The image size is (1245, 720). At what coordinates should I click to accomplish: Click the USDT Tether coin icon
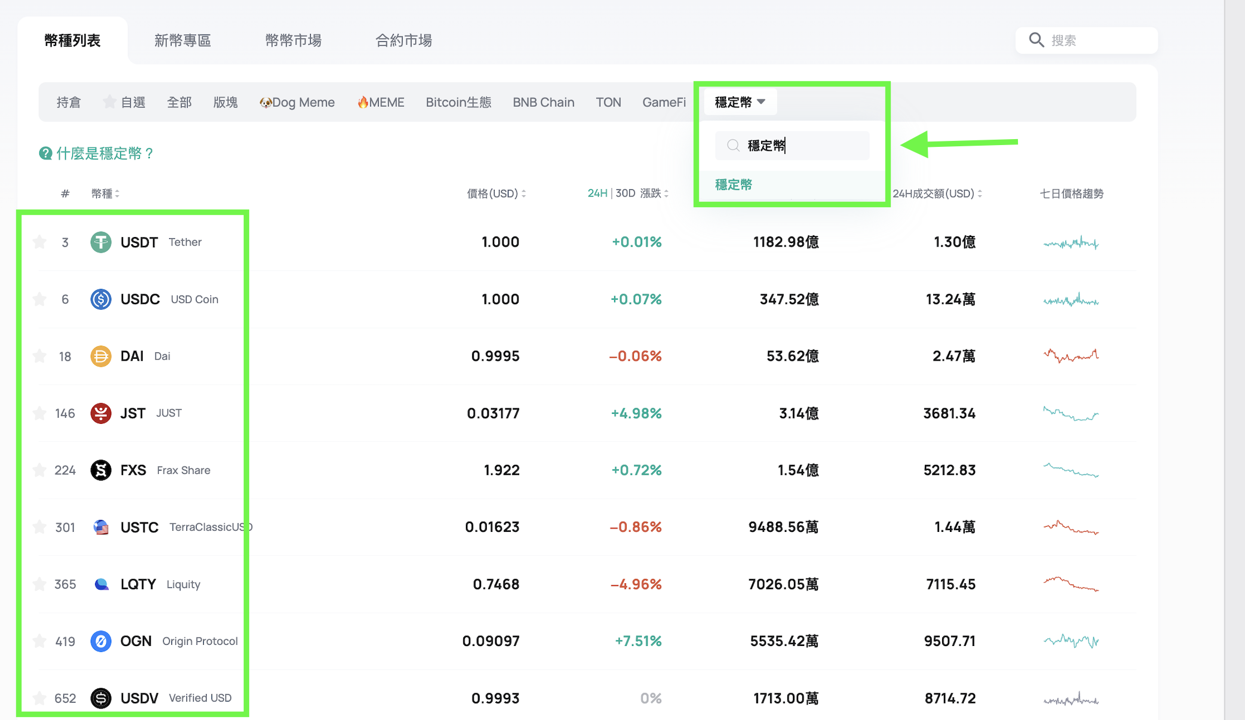(x=100, y=242)
